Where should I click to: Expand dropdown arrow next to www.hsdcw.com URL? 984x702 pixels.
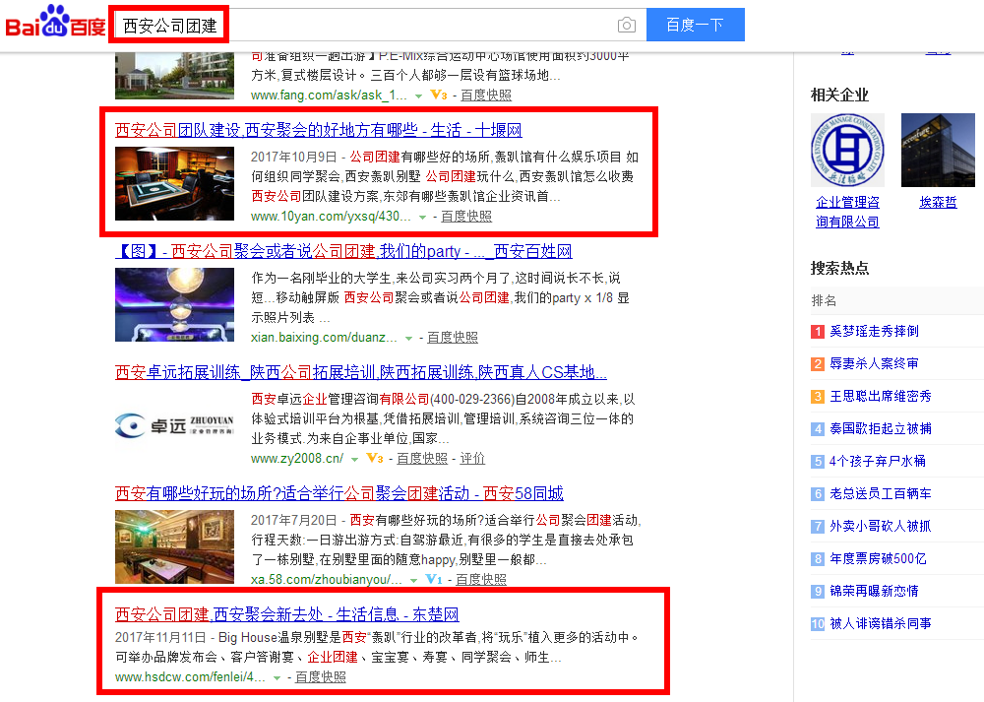coord(277,678)
